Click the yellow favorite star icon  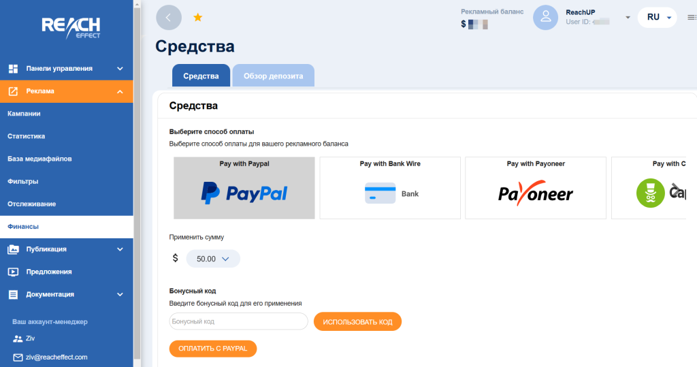click(198, 17)
